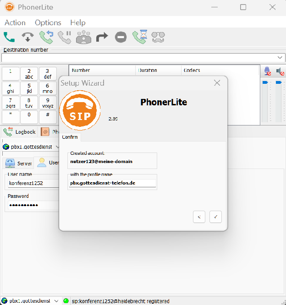
Task: Click the profile name field pbx.gottesdienst-telefon.de
Action: click(x=112, y=183)
